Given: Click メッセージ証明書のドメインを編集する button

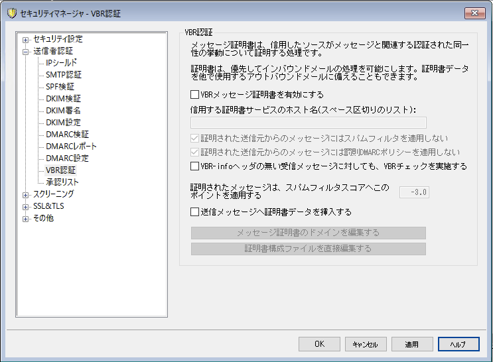Looking at the screenshot, I should click(x=309, y=233).
